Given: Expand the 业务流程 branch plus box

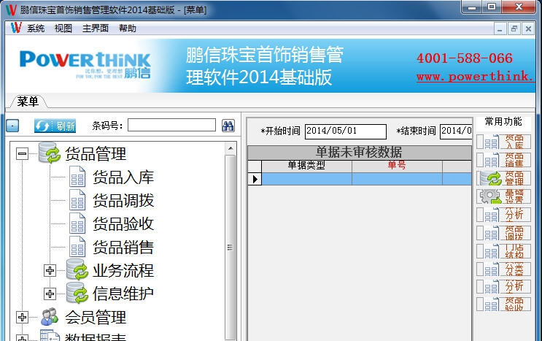Looking at the screenshot, I should (x=50, y=270).
